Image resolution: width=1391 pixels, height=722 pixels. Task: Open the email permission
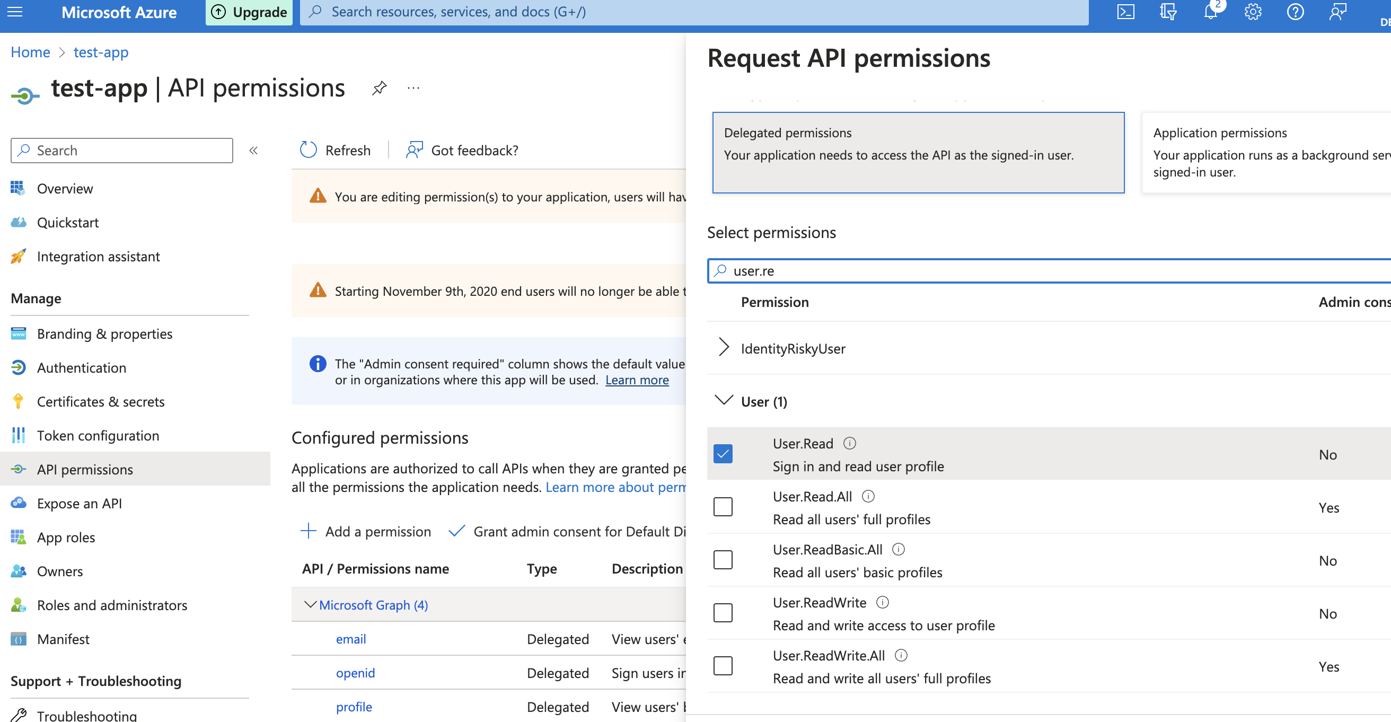[351, 639]
